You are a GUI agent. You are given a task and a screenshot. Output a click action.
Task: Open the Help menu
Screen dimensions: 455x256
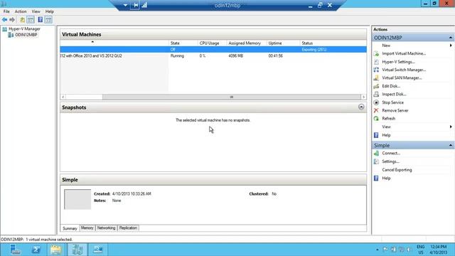[50, 11]
